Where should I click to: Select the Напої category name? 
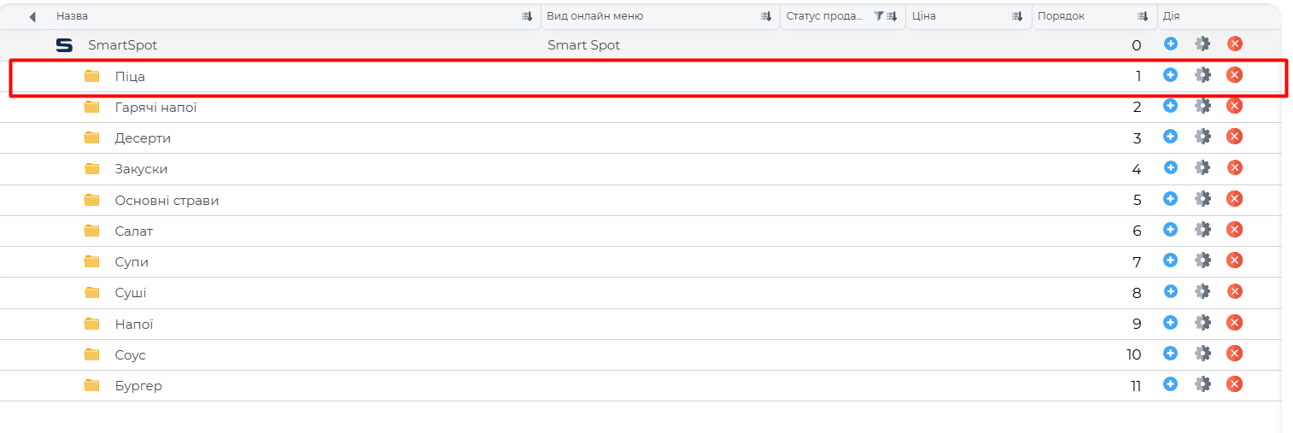click(x=134, y=325)
